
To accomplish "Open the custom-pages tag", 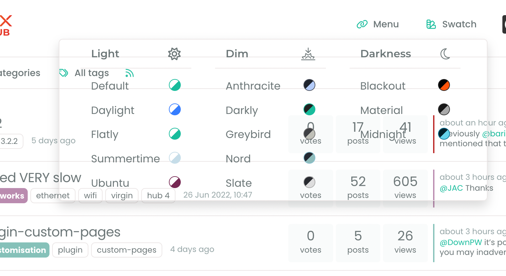I will [x=126, y=250].
